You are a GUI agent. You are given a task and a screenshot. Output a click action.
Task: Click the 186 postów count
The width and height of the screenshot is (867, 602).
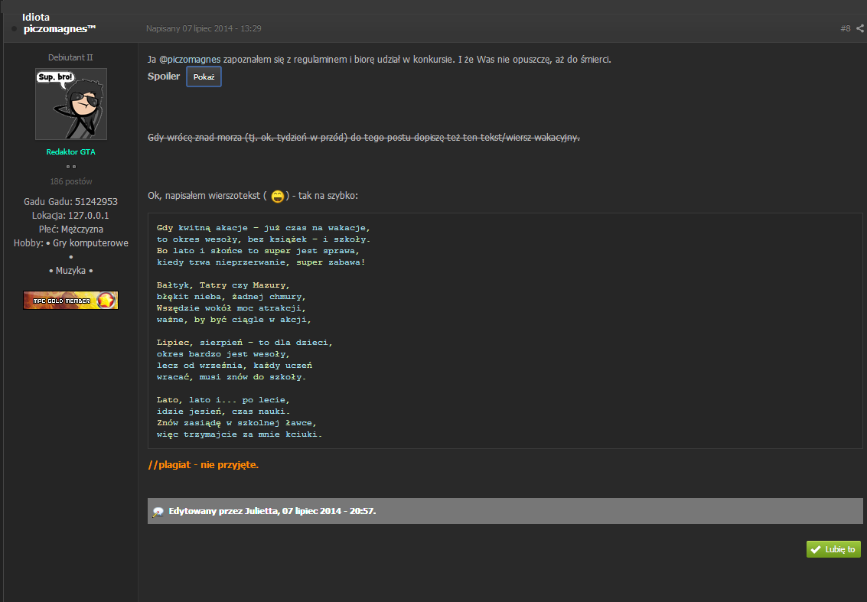(70, 181)
